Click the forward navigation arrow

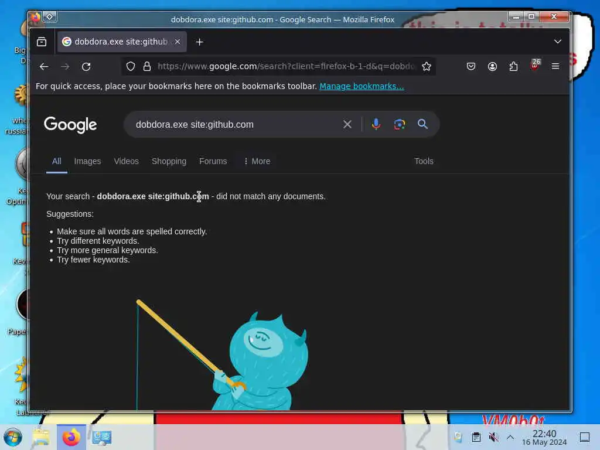(x=65, y=67)
